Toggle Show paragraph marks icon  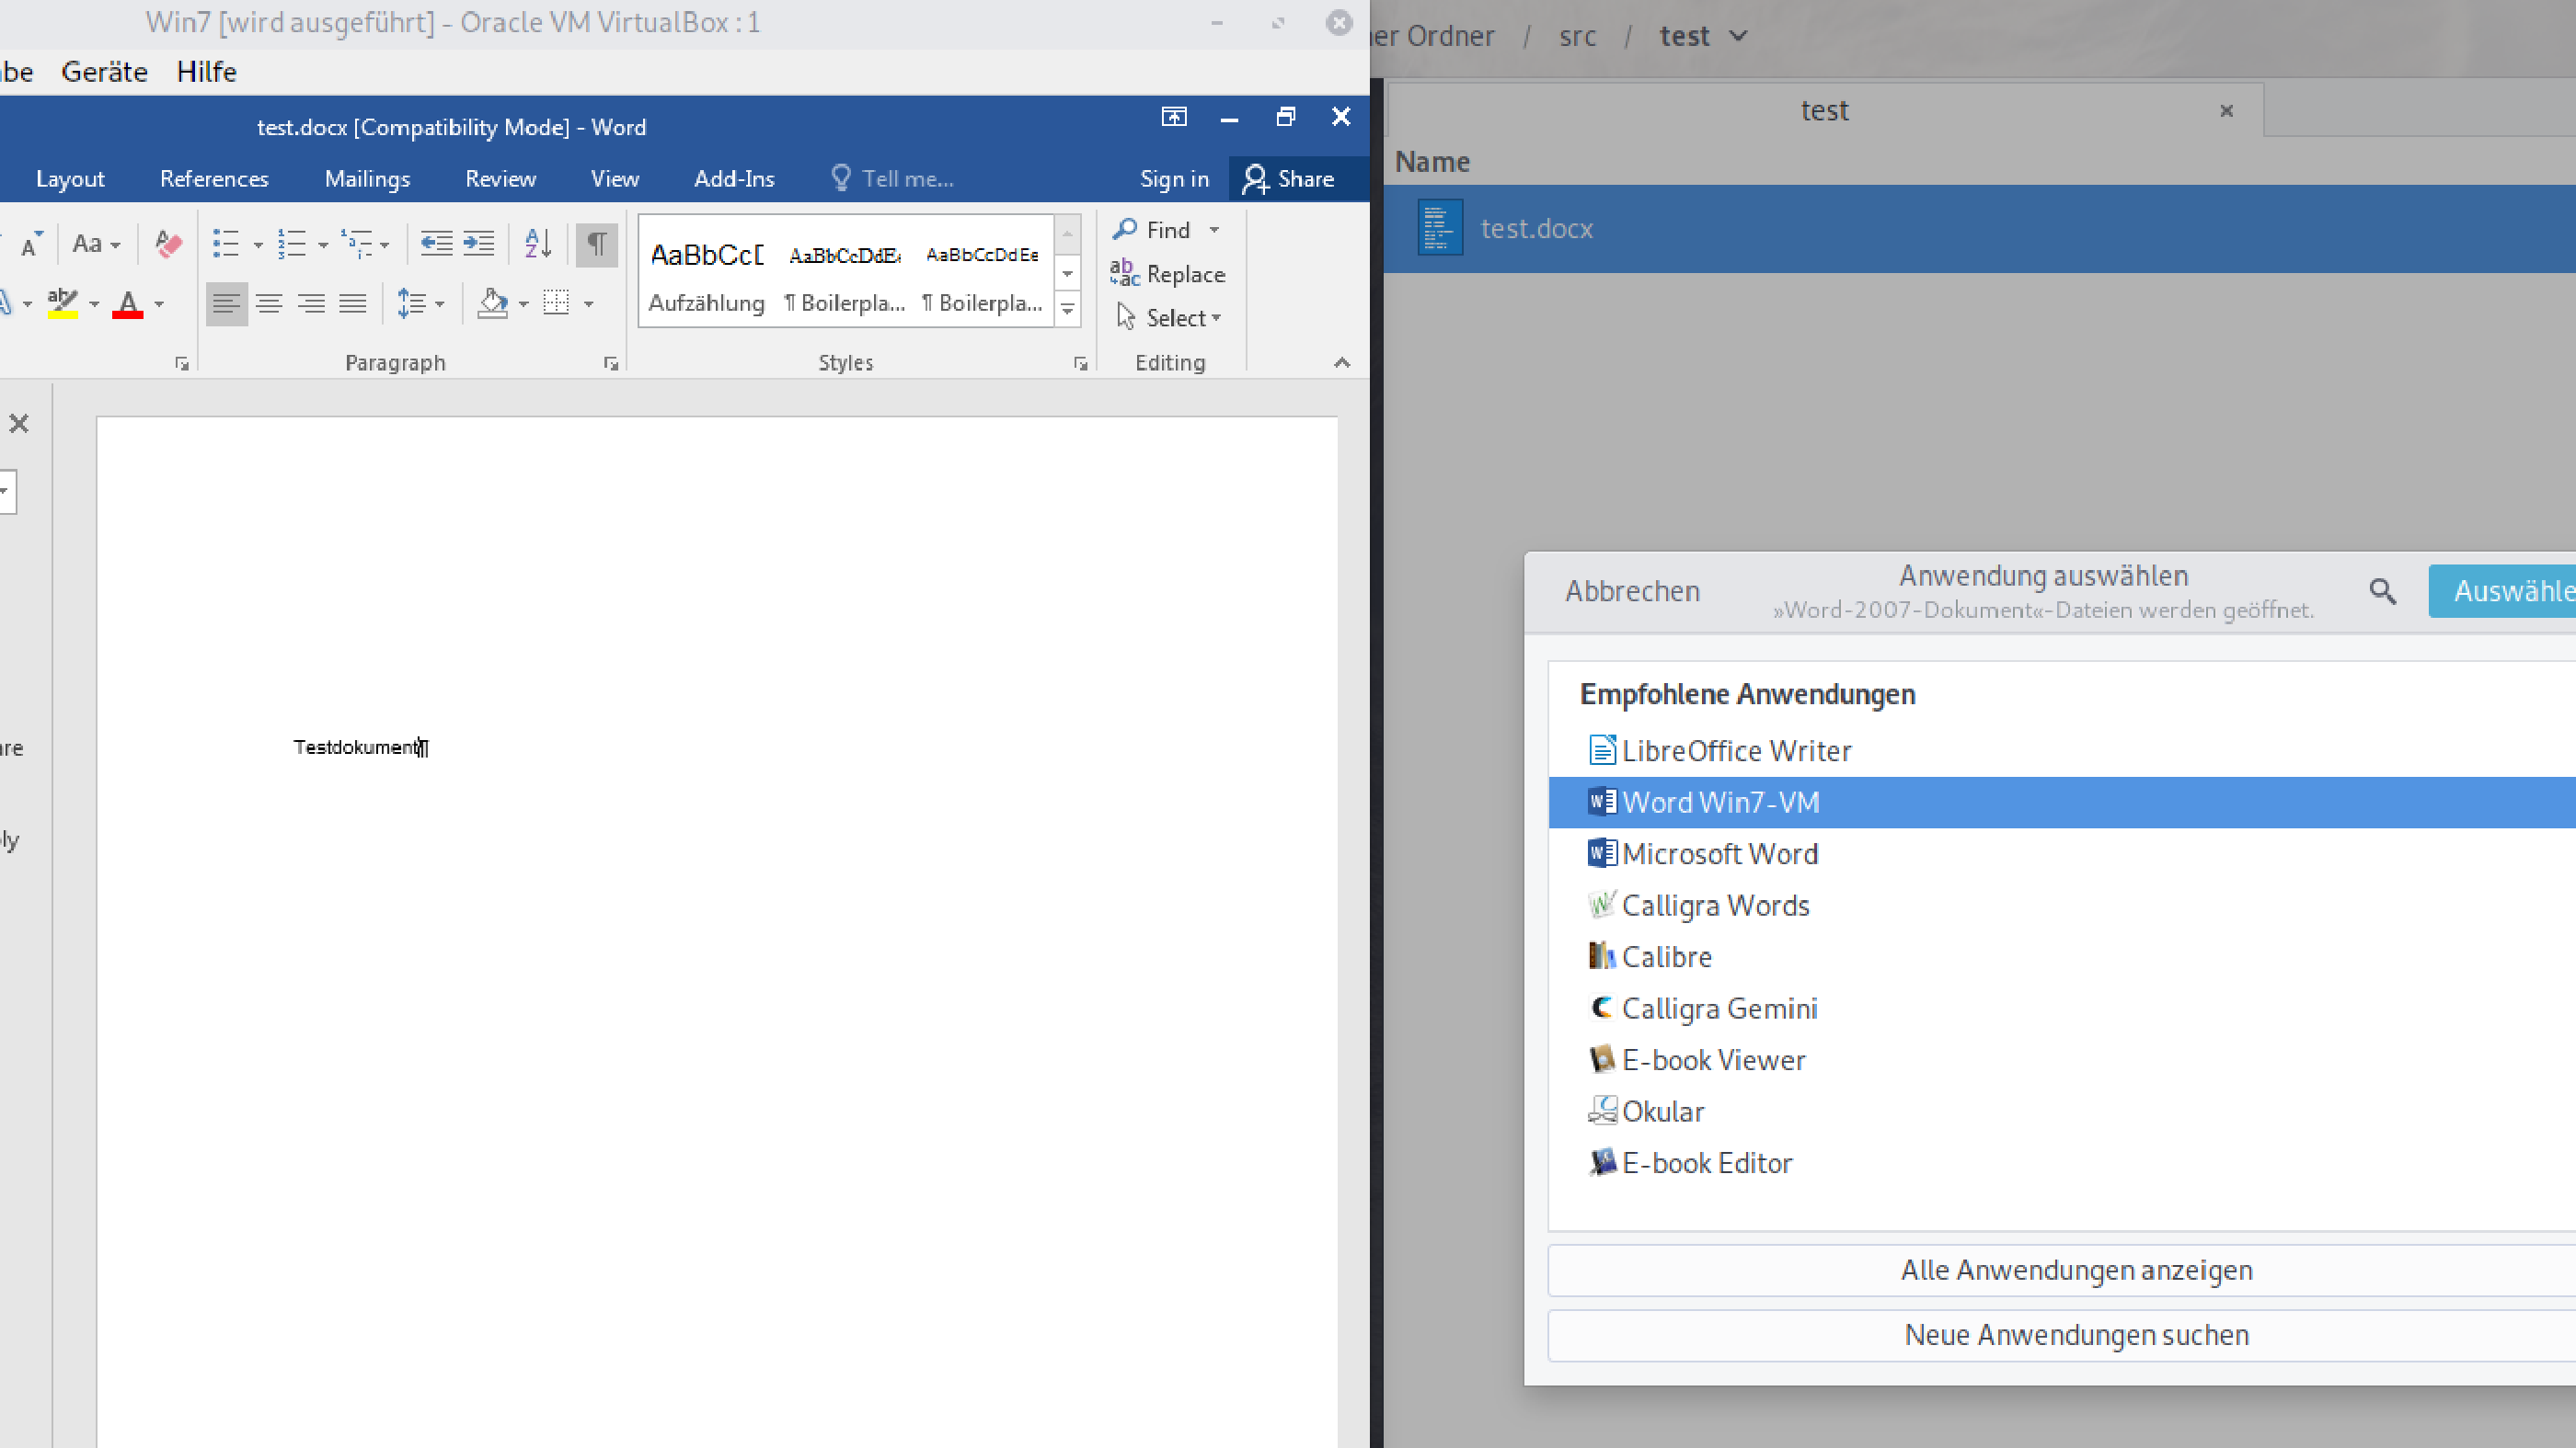(597, 244)
